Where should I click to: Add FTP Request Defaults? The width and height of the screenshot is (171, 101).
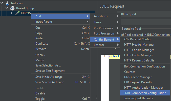point(145,82)
